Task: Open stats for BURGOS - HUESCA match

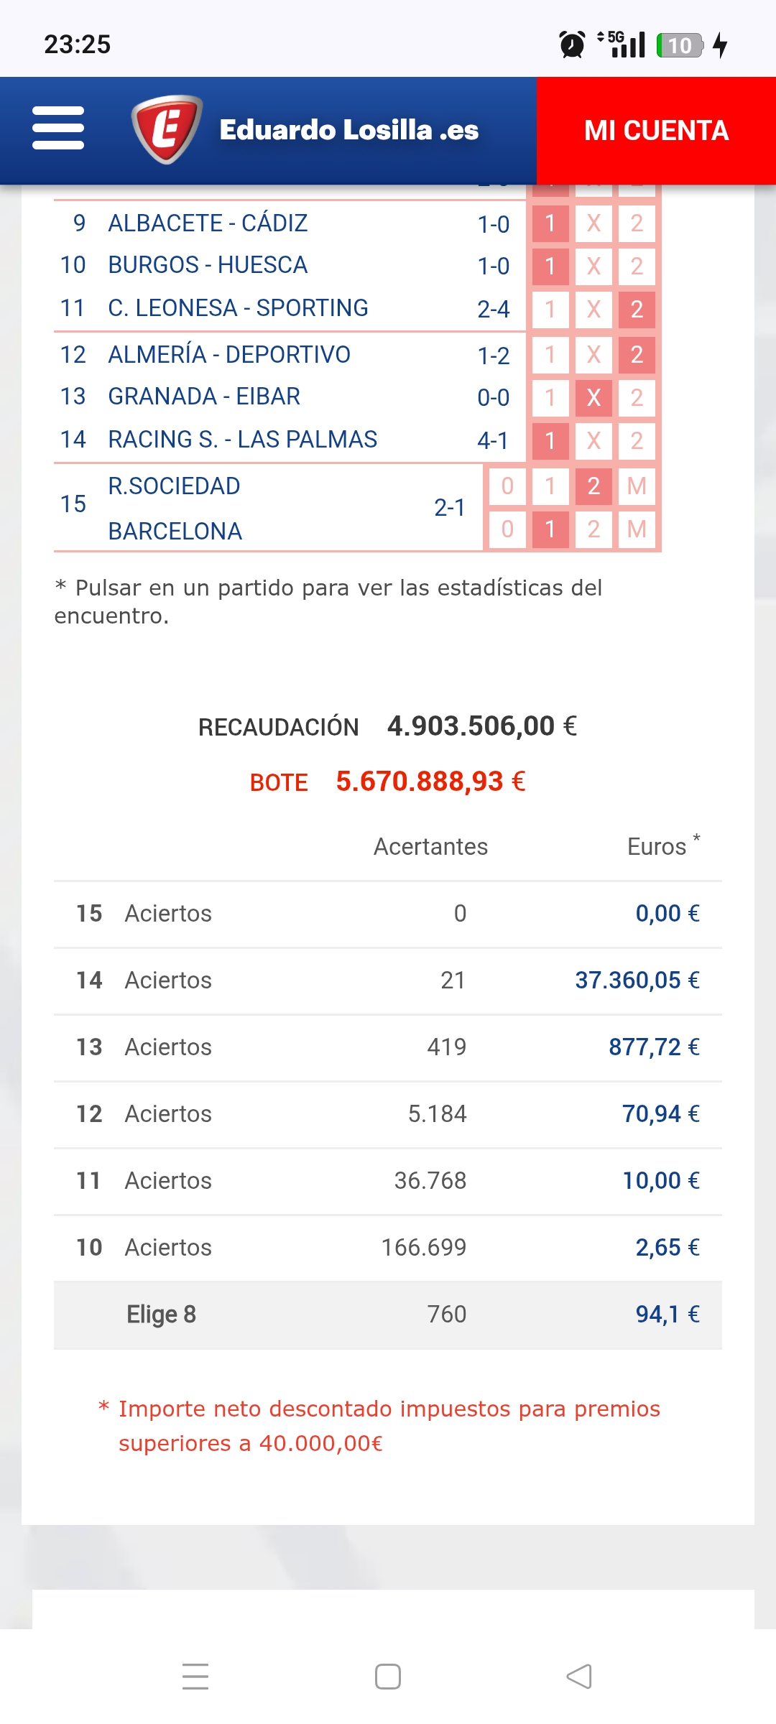Action: pos(208,265)
